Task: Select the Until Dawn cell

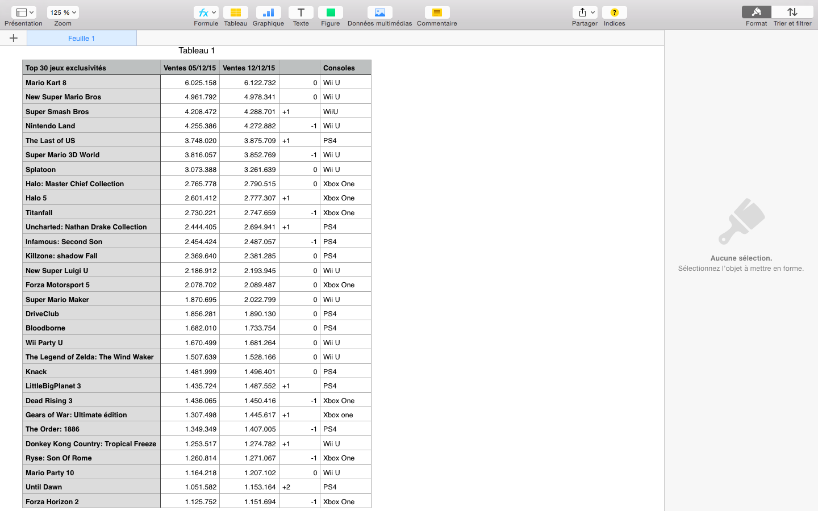Action: [91, 487]
